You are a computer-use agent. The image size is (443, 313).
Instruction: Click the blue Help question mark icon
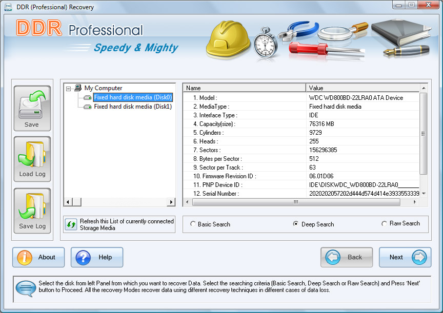click(83, 257)
